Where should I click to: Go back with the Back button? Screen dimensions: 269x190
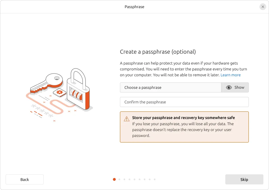pyautogui.click(x=25, y=179)
